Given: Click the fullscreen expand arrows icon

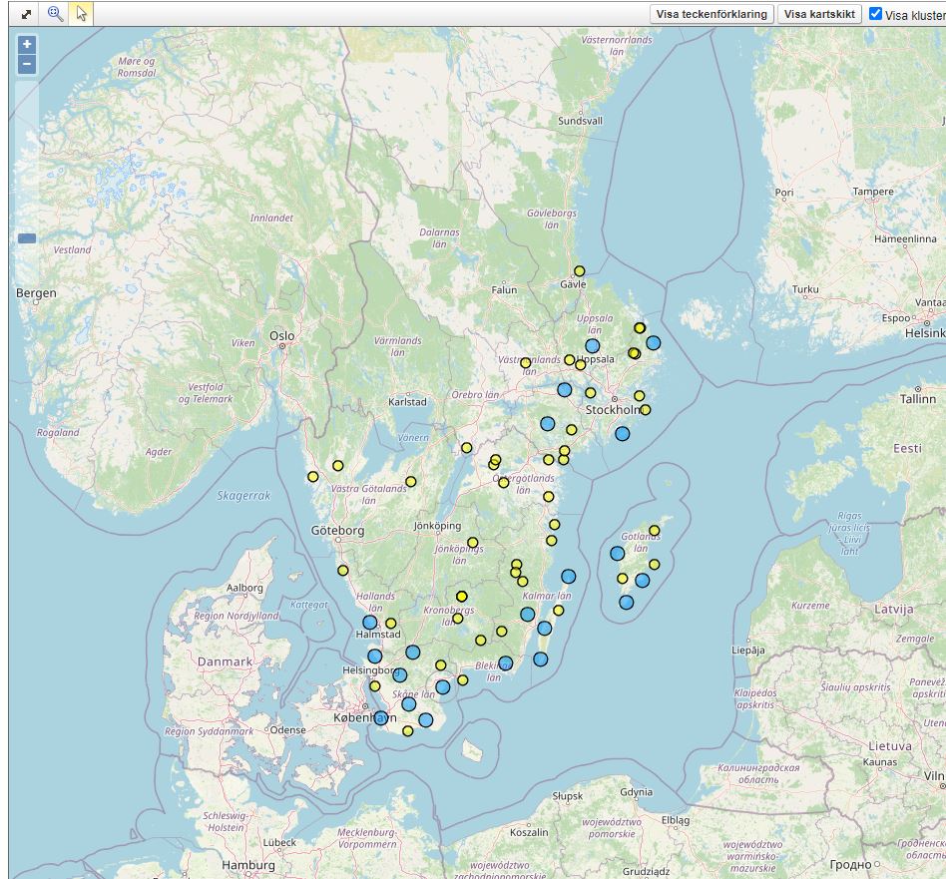Looking at the screenshot, I should click(x=26, y=14).
